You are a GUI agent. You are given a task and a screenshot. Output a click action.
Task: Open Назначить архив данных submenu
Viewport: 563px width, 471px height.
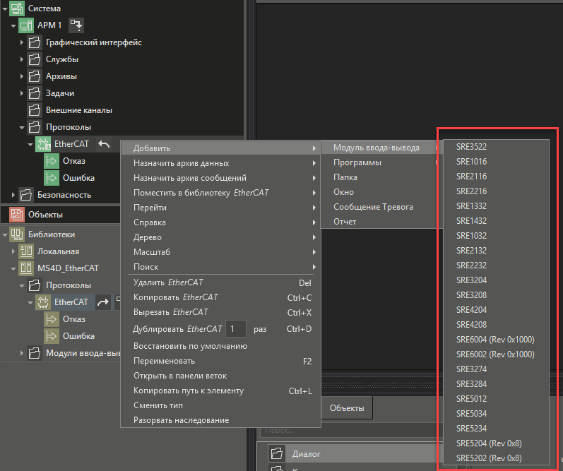click(220, 163)
